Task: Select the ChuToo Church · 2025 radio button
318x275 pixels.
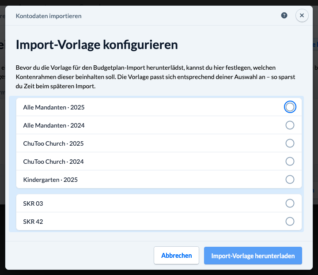Action: point(290,143)
